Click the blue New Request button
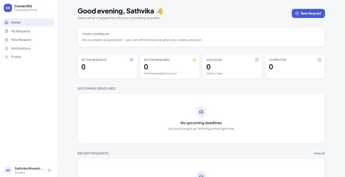 pos(308,13)
